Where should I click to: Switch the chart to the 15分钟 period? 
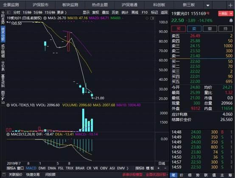(50, 12)
